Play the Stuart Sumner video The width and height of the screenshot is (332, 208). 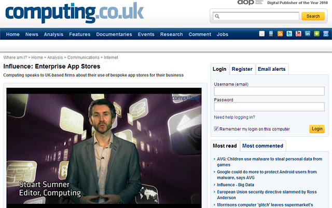click(x=104, y=148)
